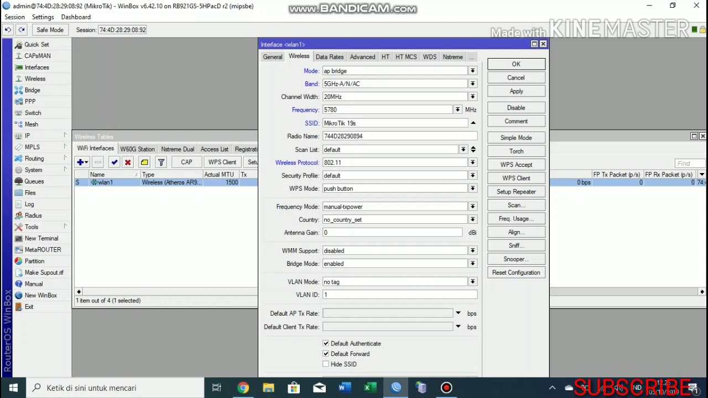Open Files in the sidebar
This screenshot has width=708, height=398.
[30, 193]
